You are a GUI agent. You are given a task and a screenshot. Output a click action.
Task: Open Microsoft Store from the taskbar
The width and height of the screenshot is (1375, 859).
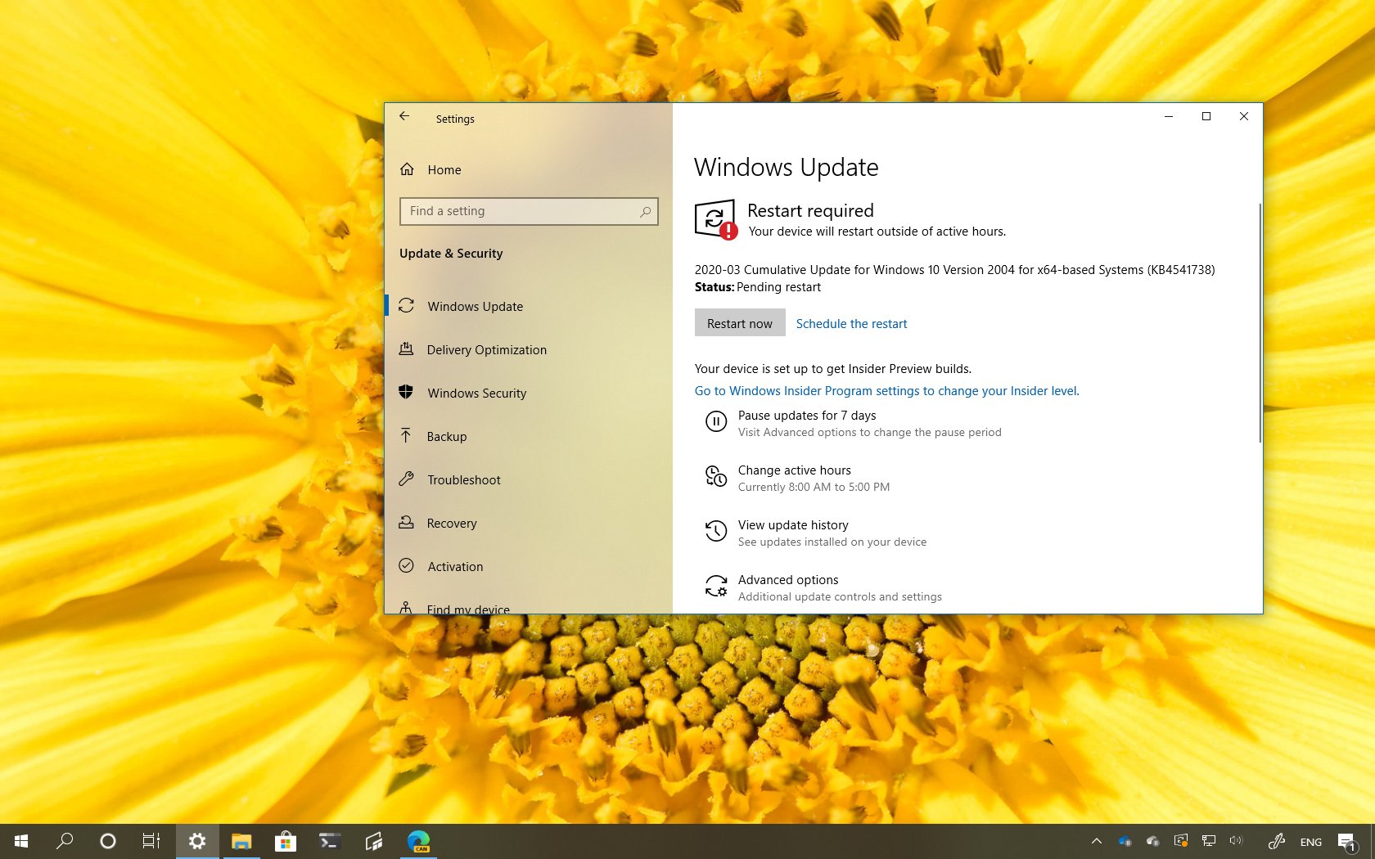tap(286, 841)
